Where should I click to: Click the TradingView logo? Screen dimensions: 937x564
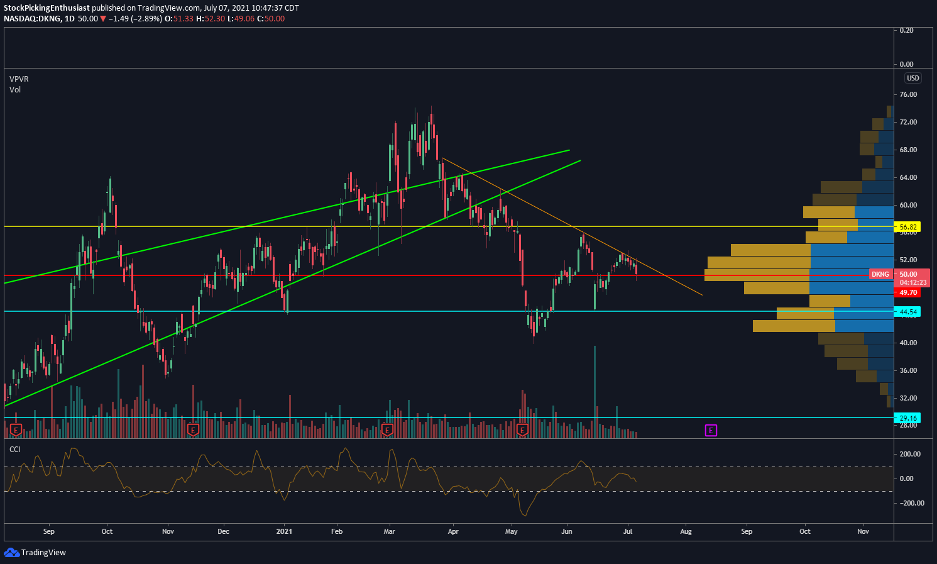click(x=35, y=552)
